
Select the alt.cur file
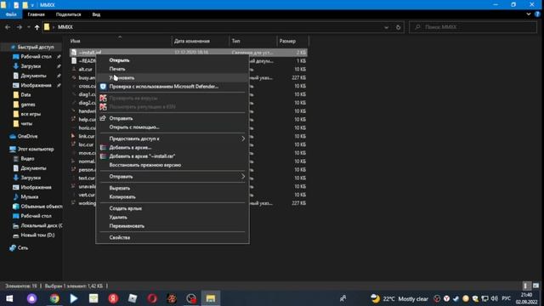(x=85, y=69)
